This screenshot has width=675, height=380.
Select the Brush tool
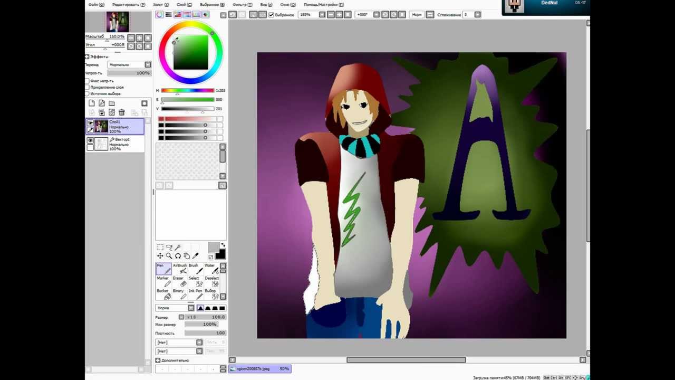coord(195,268)
